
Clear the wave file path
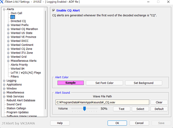(159, 102)
